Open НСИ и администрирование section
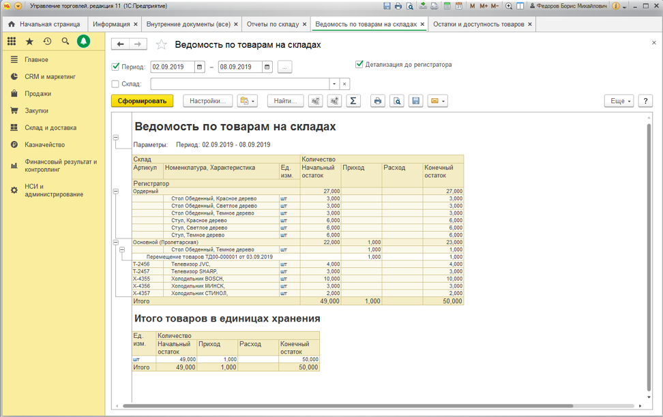 click(x=54, y=190)
